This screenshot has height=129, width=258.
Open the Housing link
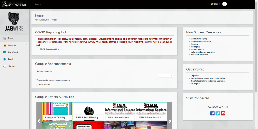(195, 44)
